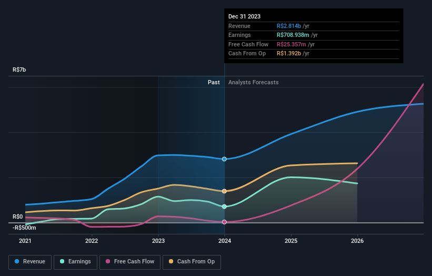Click the Analysts Forecasts label
Screen dimensions: 432x276
pyautogui.click(x=254, y=83)
